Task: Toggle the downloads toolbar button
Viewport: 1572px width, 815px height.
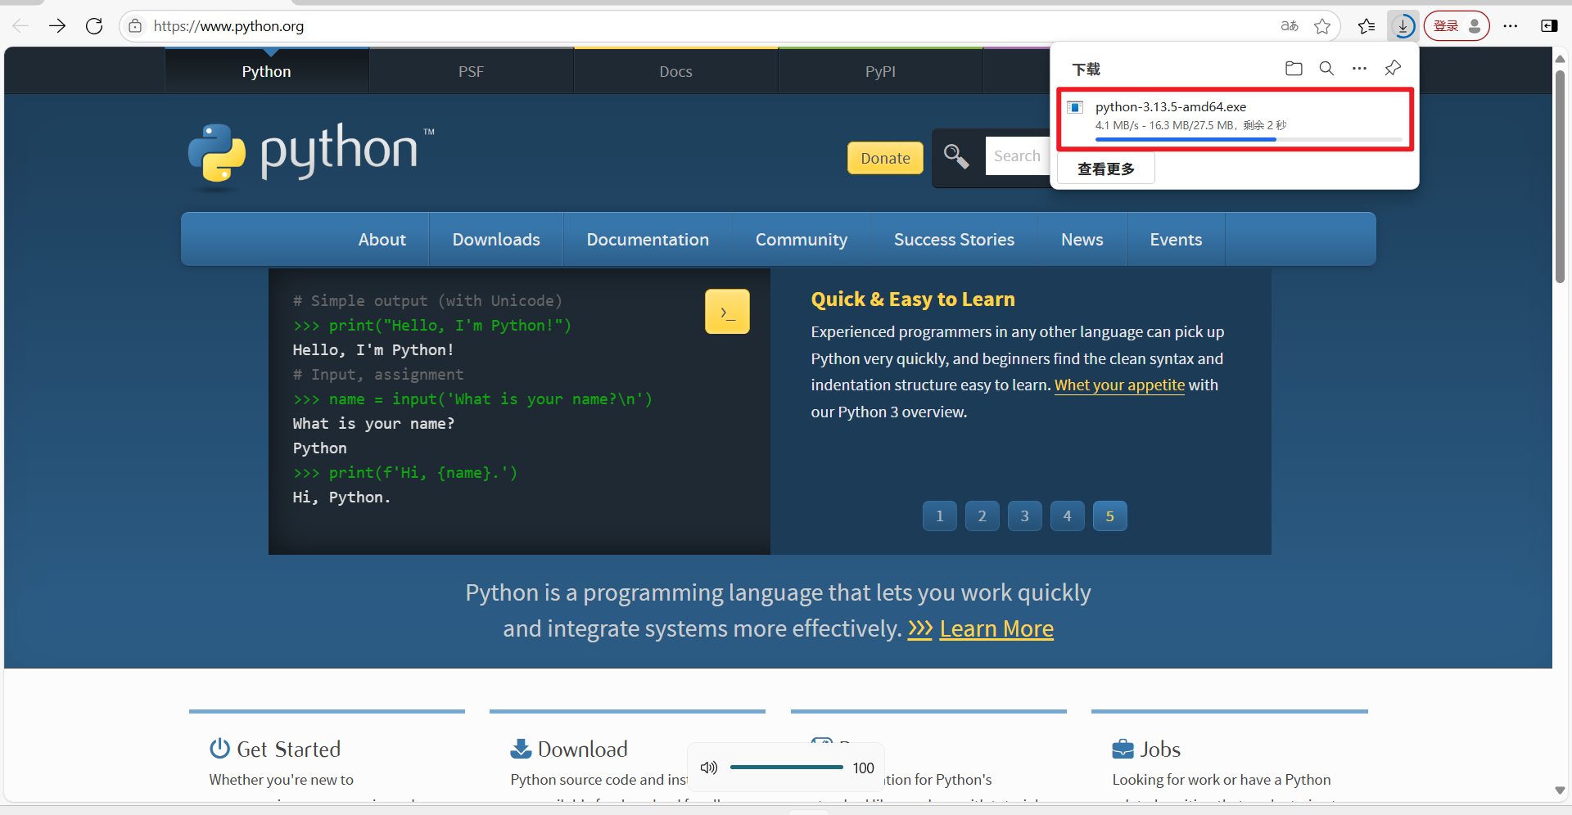Action: point(1403,26)
